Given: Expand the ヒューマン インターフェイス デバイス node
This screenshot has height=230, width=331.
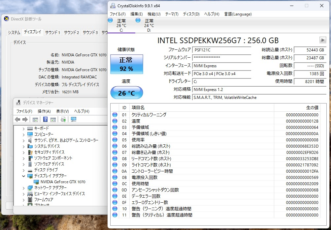Looking at the screenshot, I should click(23, 194).
